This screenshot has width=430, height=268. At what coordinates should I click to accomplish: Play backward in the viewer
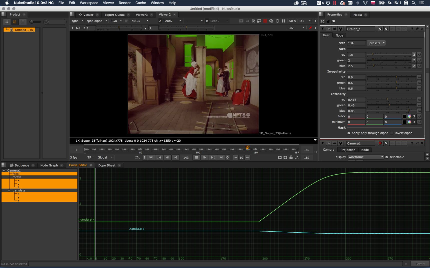[175, 158]
